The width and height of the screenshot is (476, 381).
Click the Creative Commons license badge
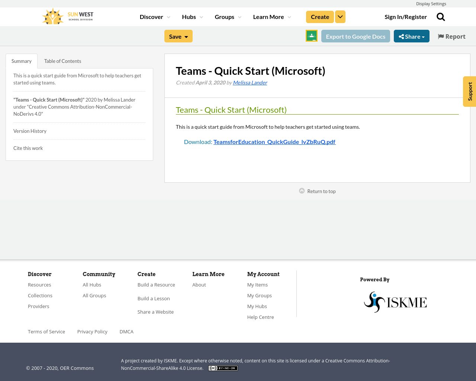pyautogui.click(x=223, y=368)
